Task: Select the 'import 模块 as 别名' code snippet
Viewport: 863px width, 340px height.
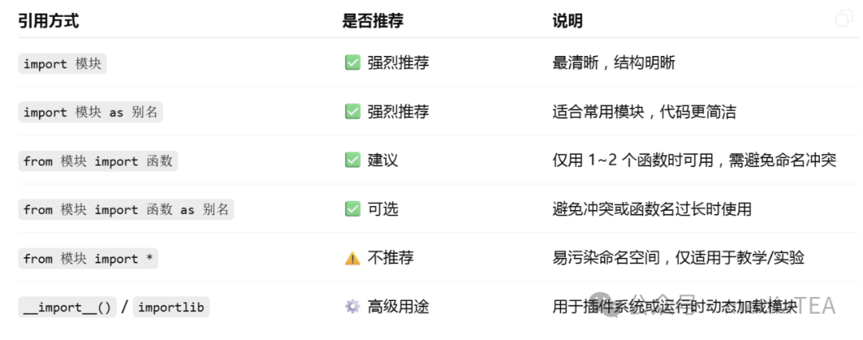Action: click(x=91, y=113)
